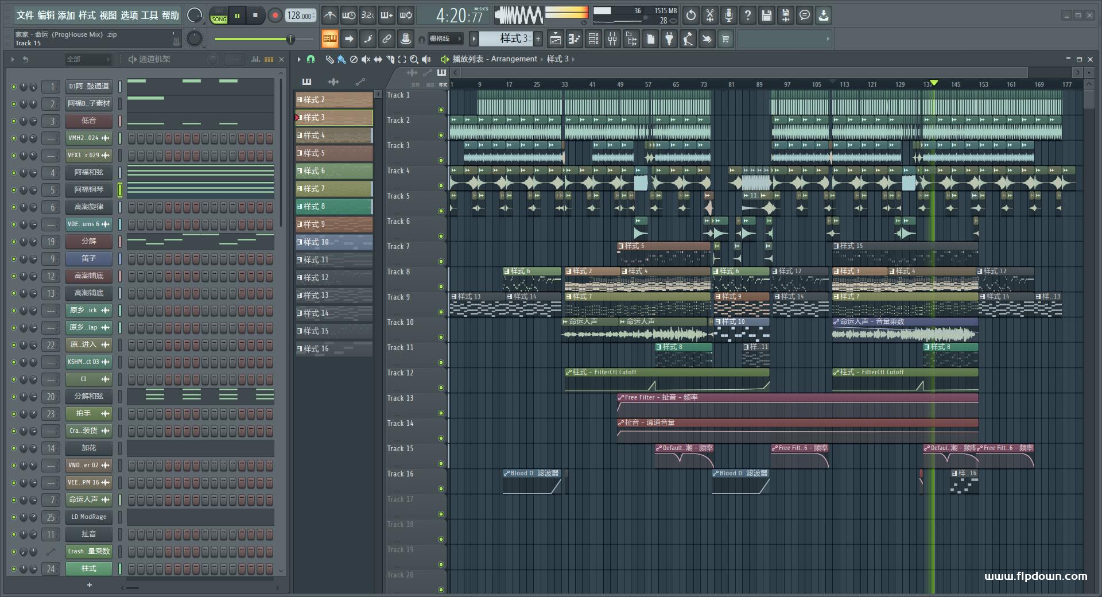This screenshot has width=1102, height=597.
Task: Select the zoom tool in playlist
Action: [414, 59]
